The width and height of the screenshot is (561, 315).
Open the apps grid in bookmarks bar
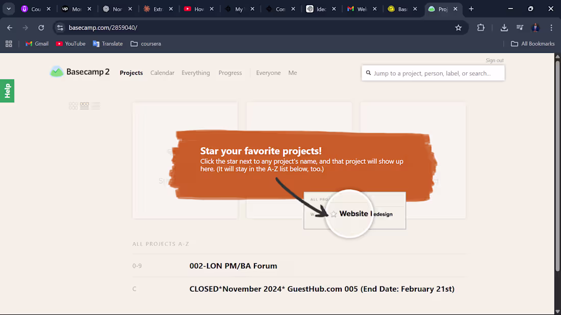(x=9, y=44)
